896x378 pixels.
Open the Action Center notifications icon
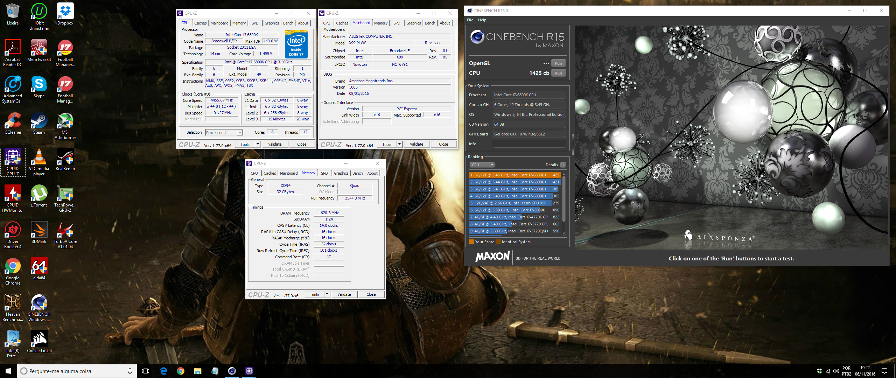pyautogui.click(x=884, y=371)
